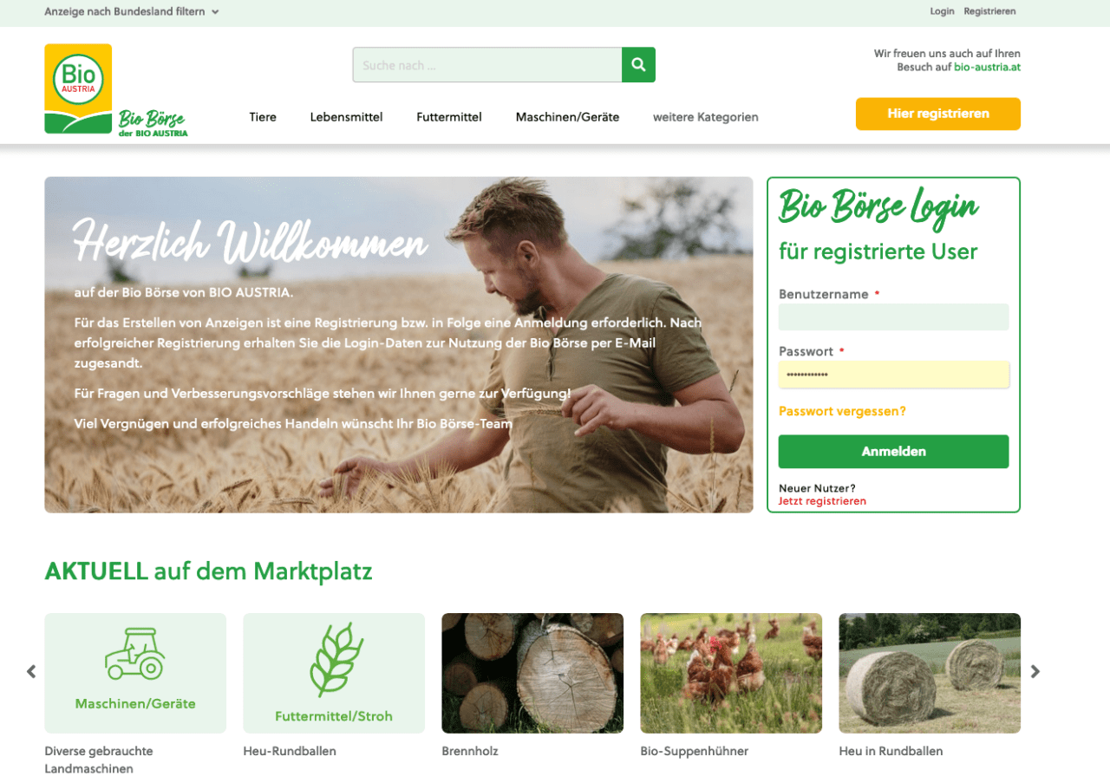This screenshot has width=1110, height=783.
Task: Expand the Anzeige nach Bundesland filter
Action: coord(132,11)
